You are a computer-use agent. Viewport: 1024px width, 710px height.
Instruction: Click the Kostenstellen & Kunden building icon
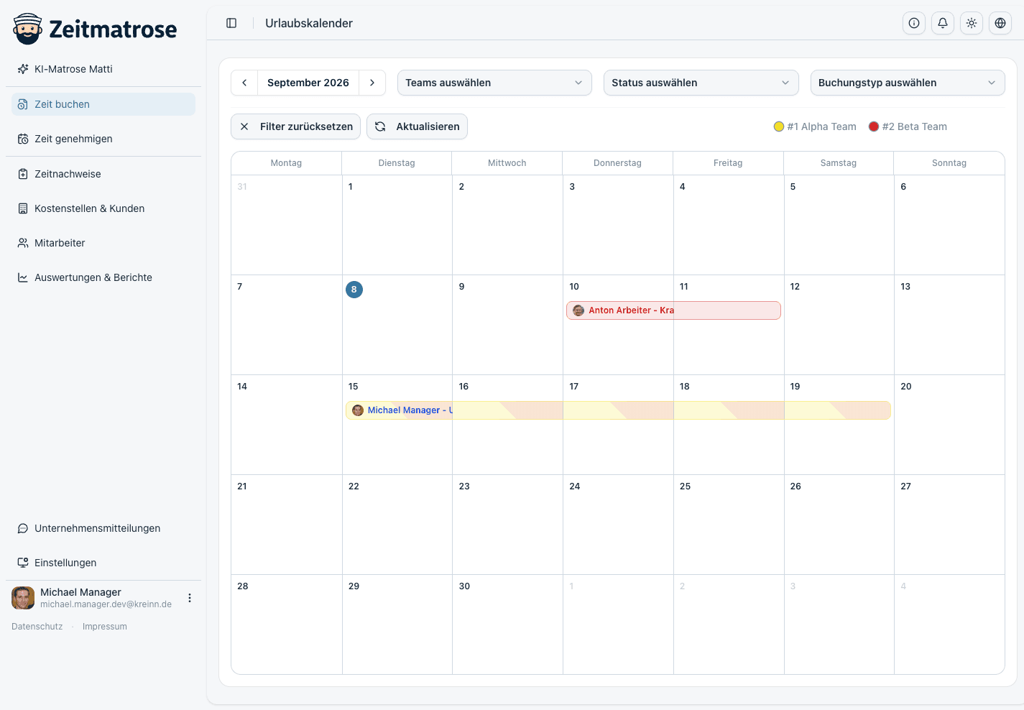(x=23, y=208)
